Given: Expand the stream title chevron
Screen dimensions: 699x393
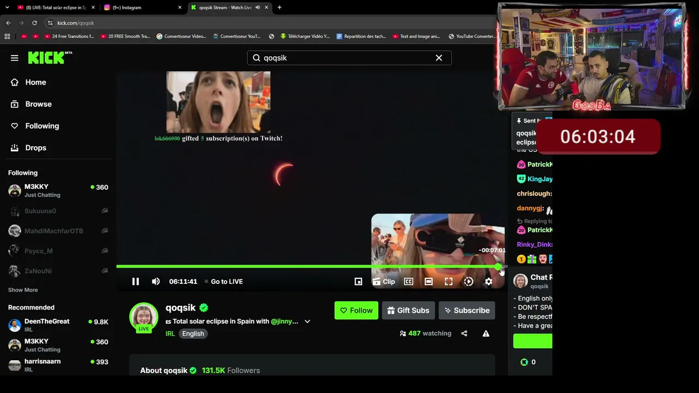Looking at the screenshot, I should point(307,321).
